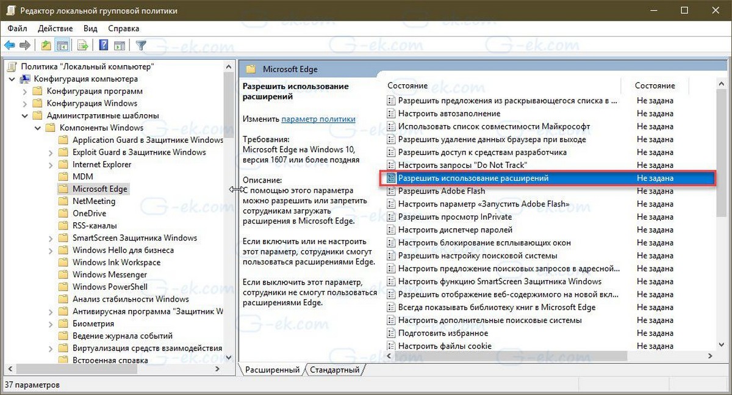Click the folder icon of 'RSS-каналы'

[63, 225]
